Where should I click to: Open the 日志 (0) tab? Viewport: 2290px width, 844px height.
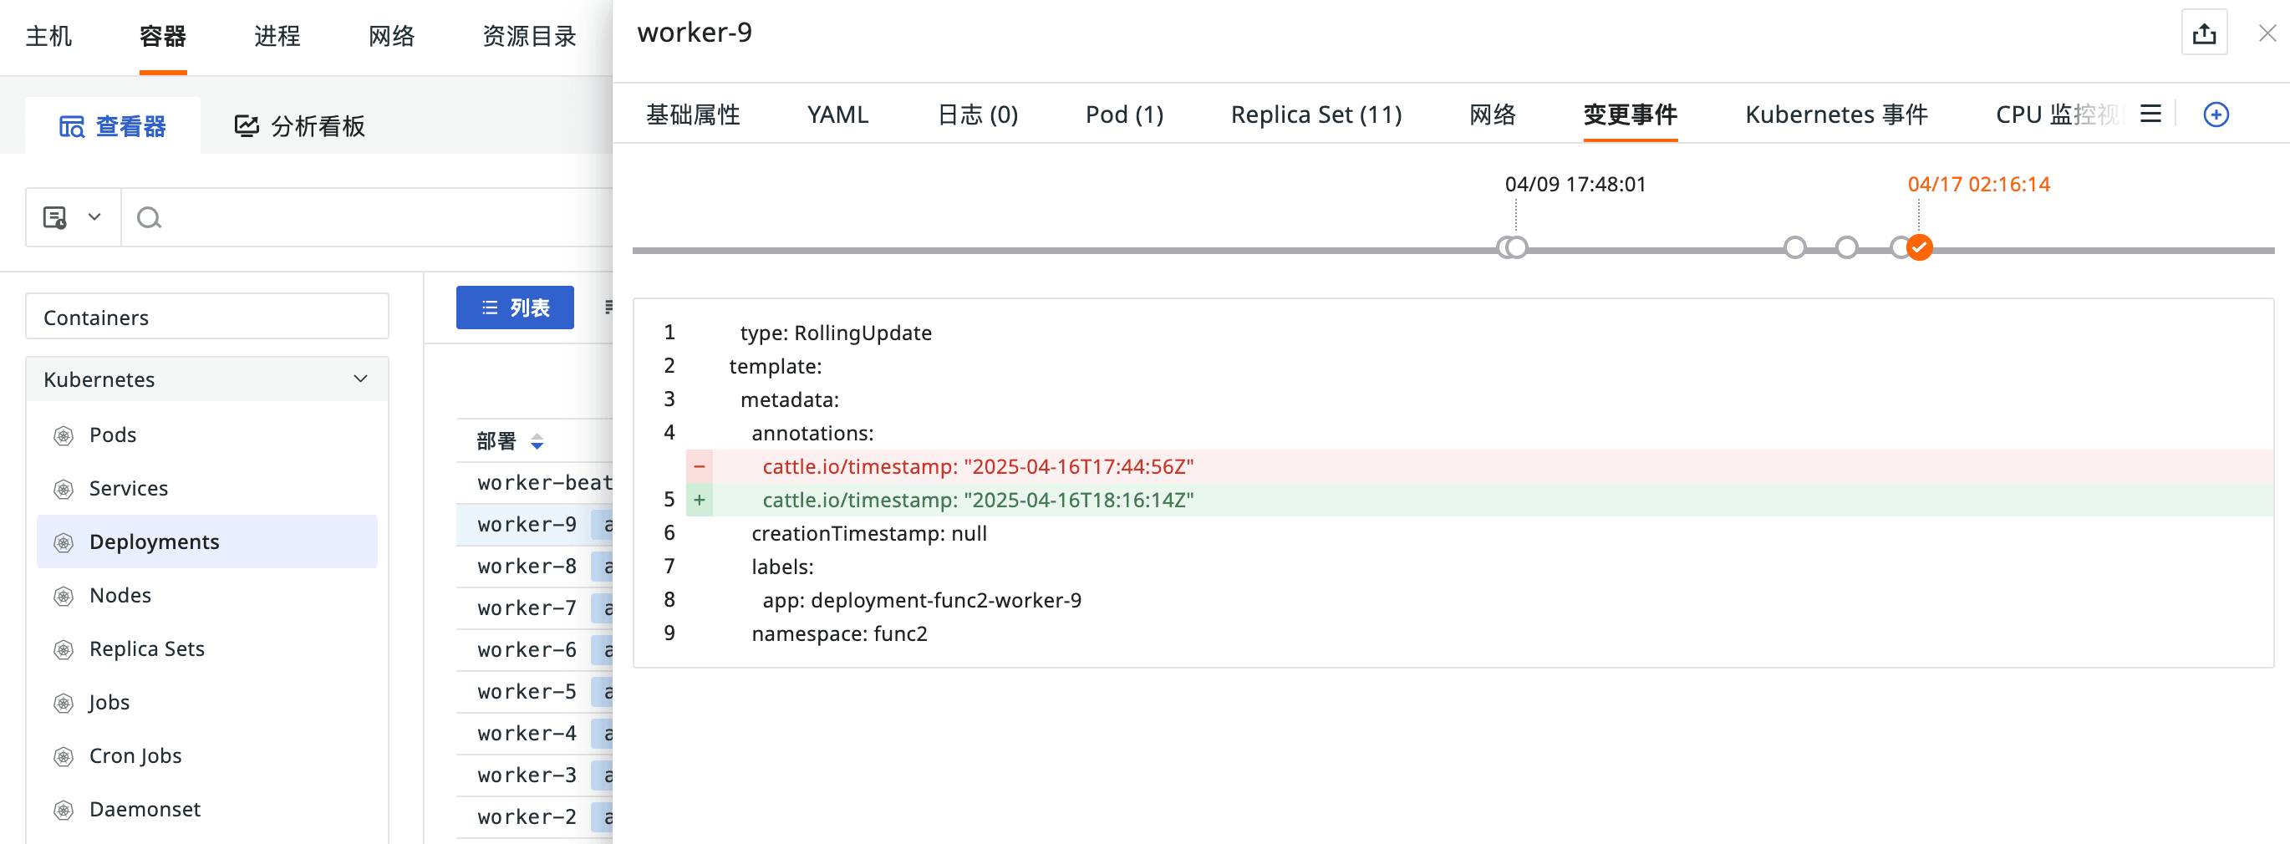977,114
